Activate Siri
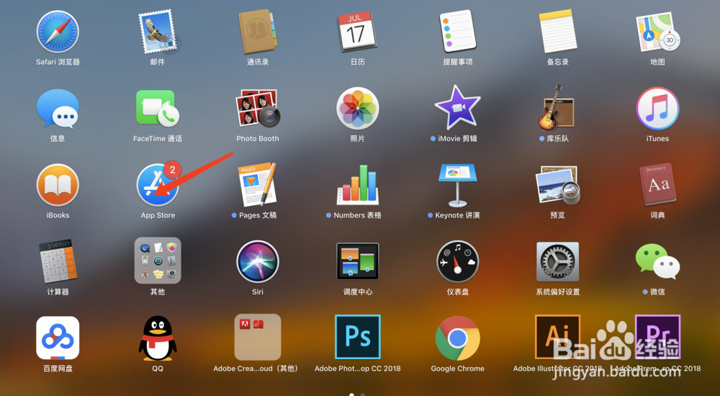720x396 pixels. pos(258,261)
